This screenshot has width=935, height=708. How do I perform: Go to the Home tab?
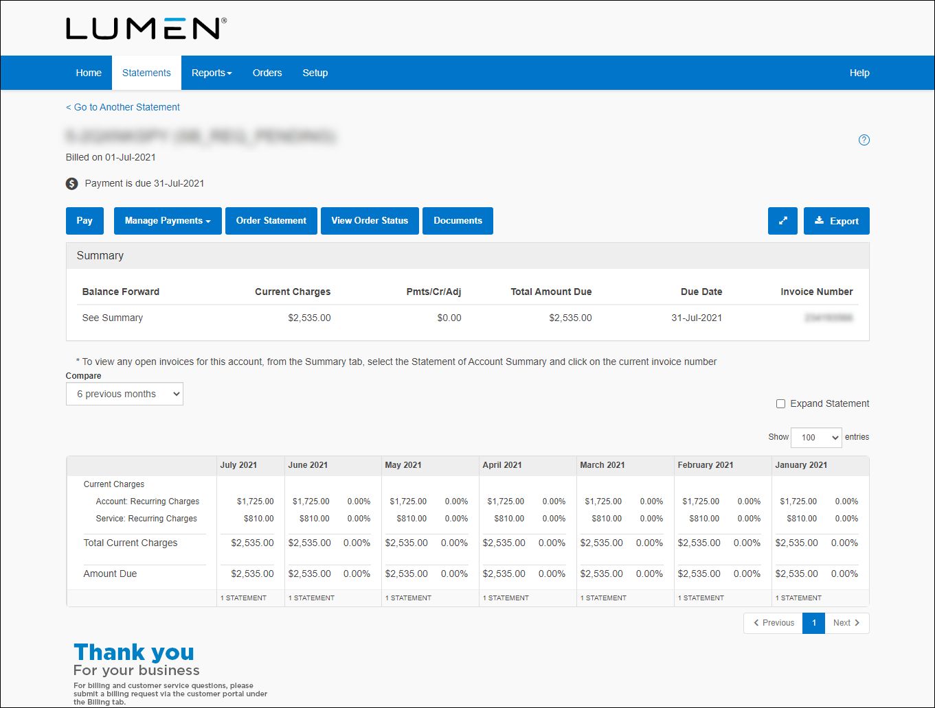tap(89, 73)
